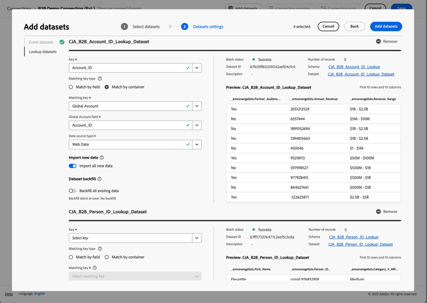Switch to Event datasets tab
Image resolution: width=427 pixels, height=303 pixels.
pyautogui.click(x=41, y=42)
